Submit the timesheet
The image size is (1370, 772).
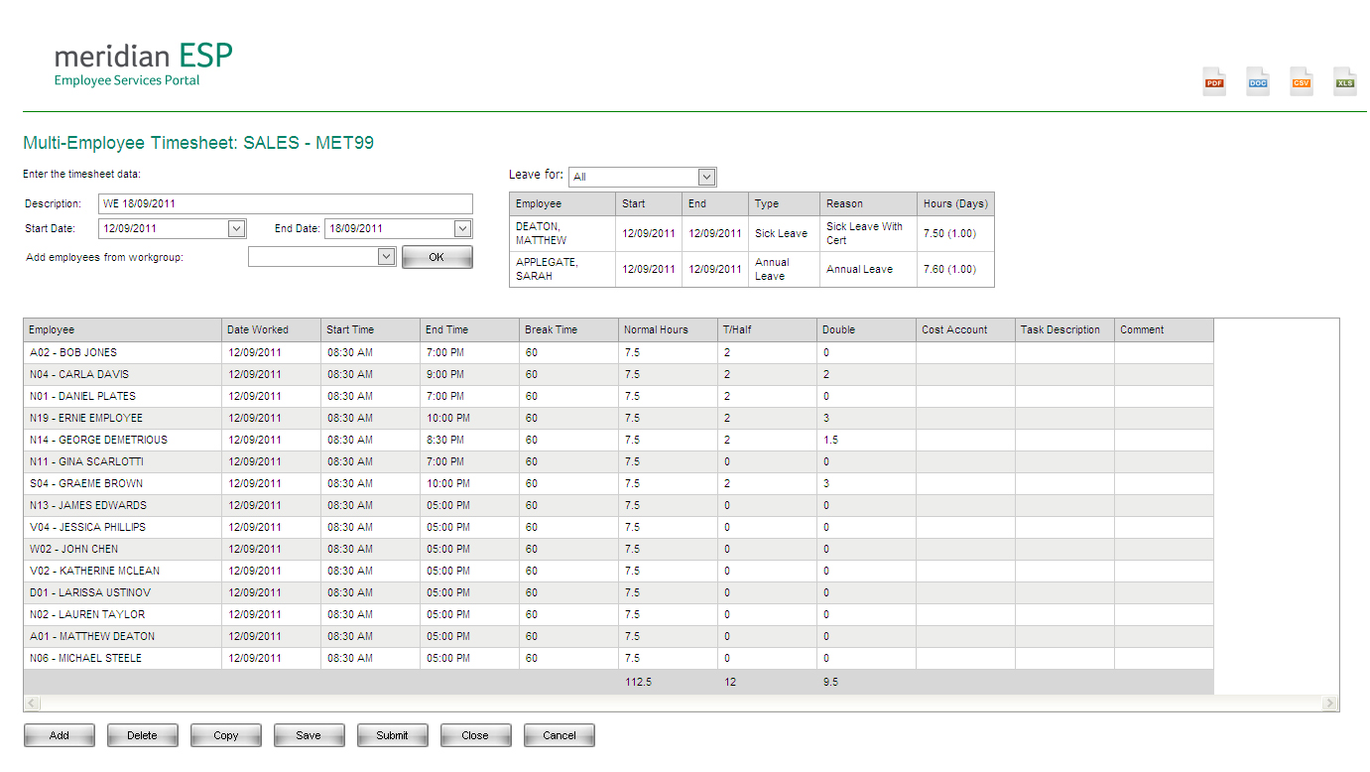click(393, 735)
